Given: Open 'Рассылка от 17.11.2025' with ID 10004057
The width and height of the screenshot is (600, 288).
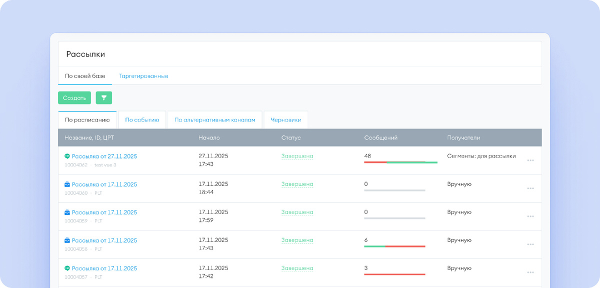Looking at the screenshot, I should click(104, 268).
